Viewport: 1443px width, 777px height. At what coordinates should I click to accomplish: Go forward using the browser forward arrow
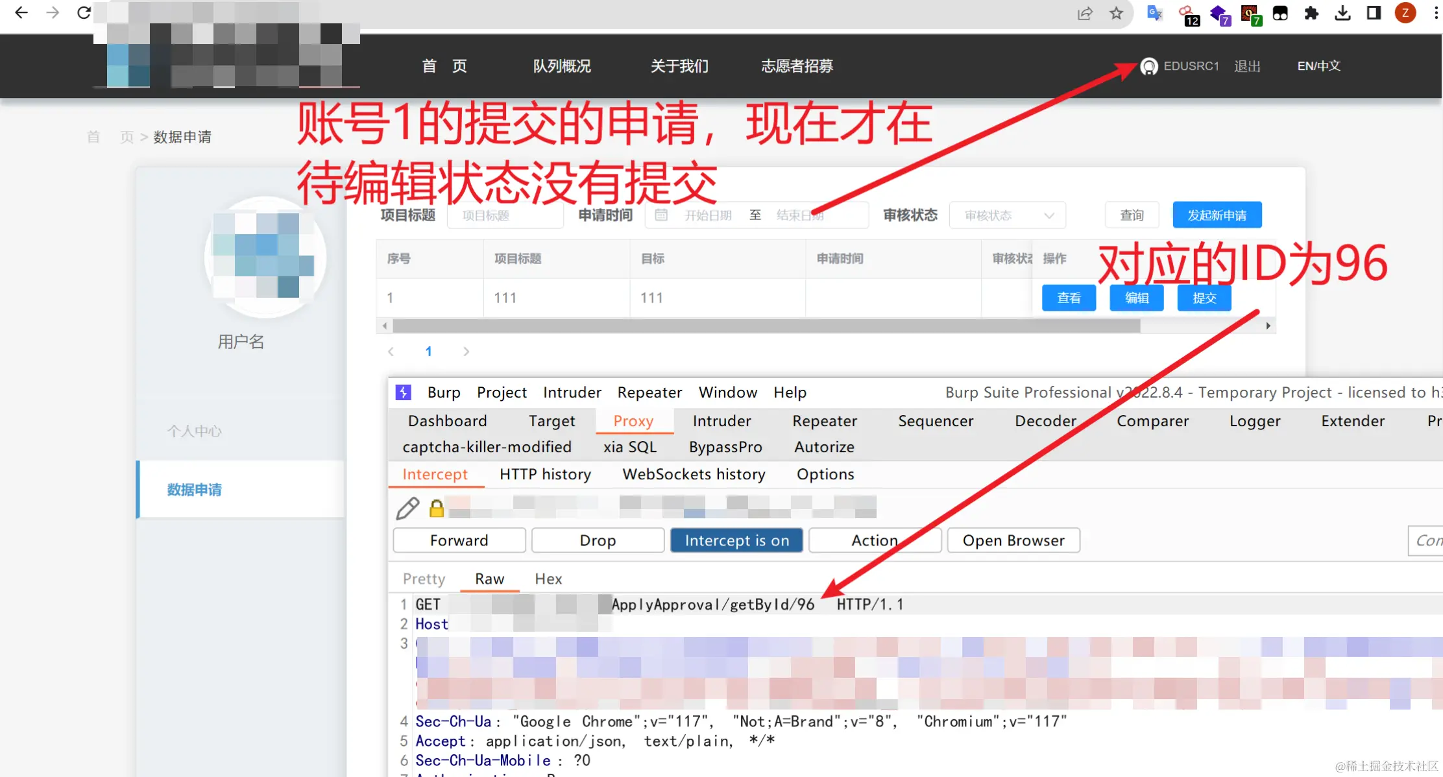coord(53,13)
